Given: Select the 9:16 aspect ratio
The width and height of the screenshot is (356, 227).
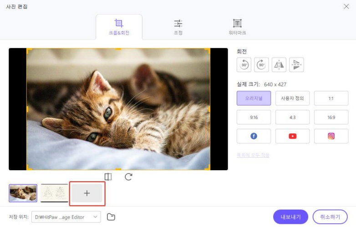Looking at the screenshot, I should [x=254, y=117].
